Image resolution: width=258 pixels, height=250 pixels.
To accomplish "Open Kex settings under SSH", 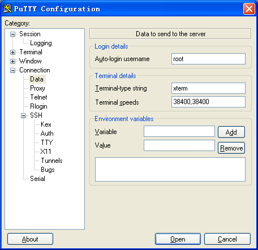I will tap(46, 124).
